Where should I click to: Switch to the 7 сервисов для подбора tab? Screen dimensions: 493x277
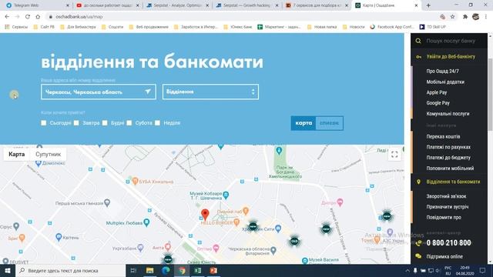click(317, 5)
